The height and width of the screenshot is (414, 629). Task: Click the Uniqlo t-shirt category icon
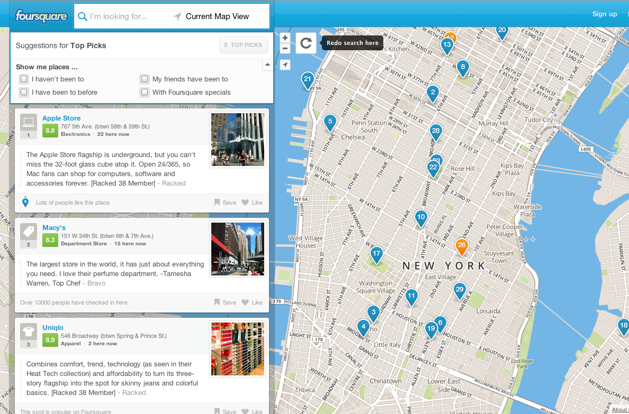point(29,332)
